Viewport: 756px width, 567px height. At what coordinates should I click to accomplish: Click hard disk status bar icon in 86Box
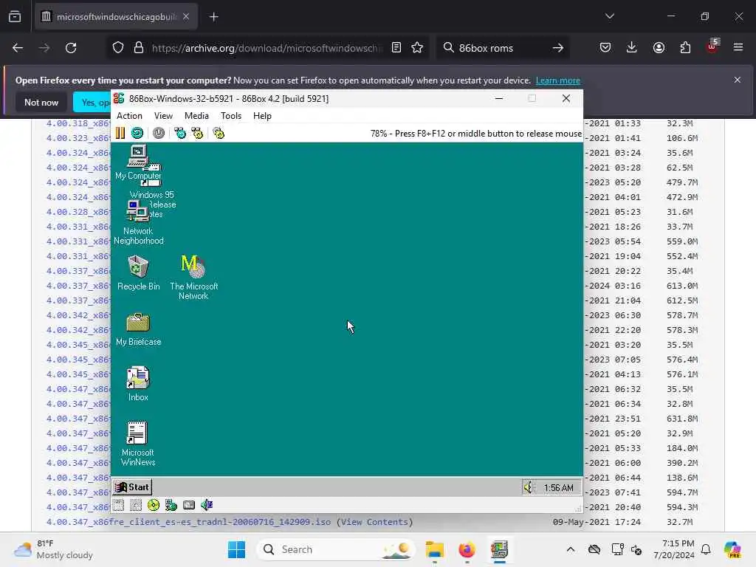[189, 505]
